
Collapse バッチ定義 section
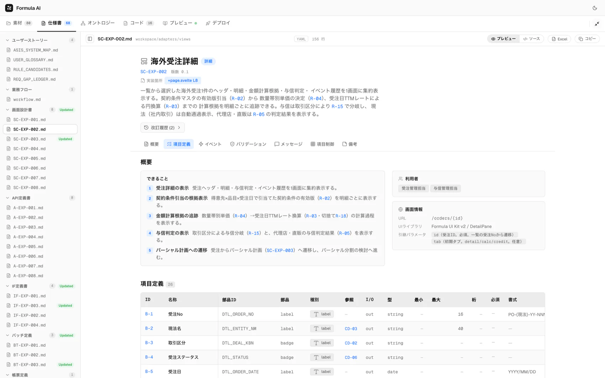(7, 335)
